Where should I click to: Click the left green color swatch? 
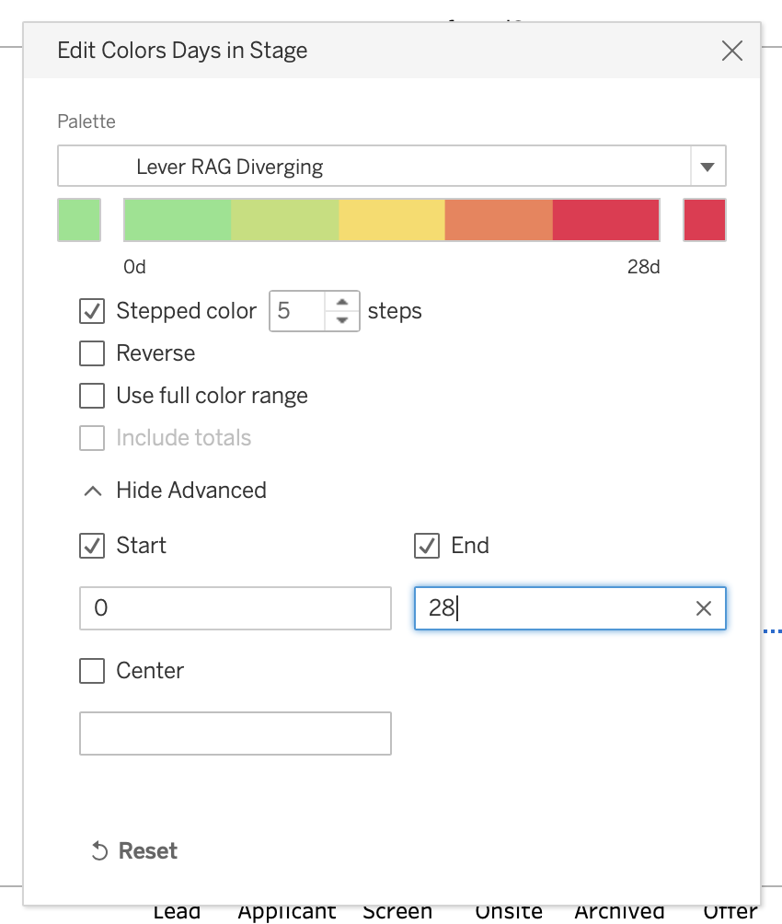point(78,220)
